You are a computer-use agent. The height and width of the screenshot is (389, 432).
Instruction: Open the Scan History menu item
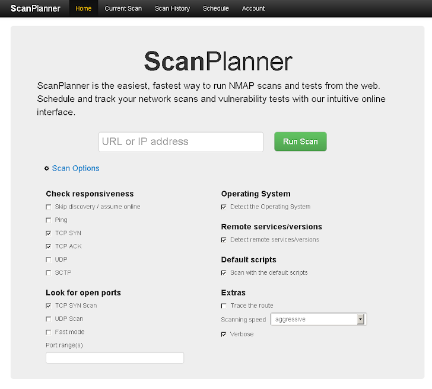172,9
